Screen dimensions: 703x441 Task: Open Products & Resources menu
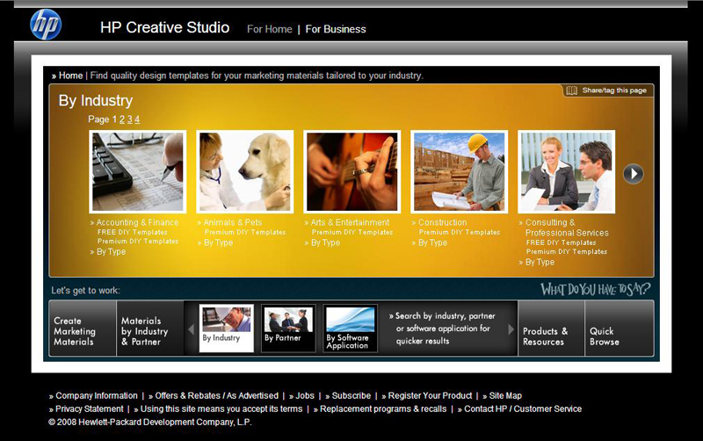(x=552, y=328)
